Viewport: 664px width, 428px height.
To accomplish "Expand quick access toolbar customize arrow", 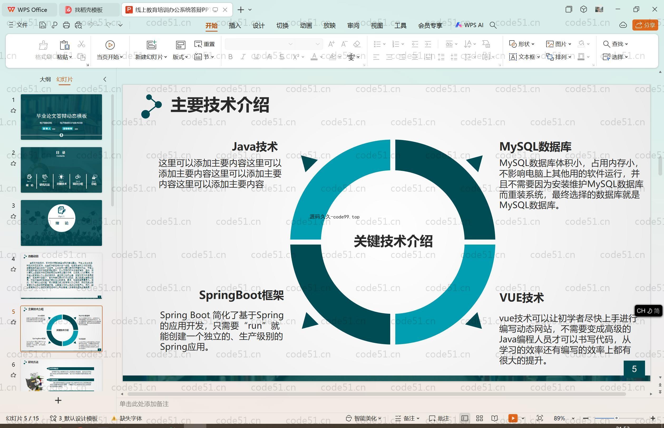I will pyautogui.click(x=120, y=25).
